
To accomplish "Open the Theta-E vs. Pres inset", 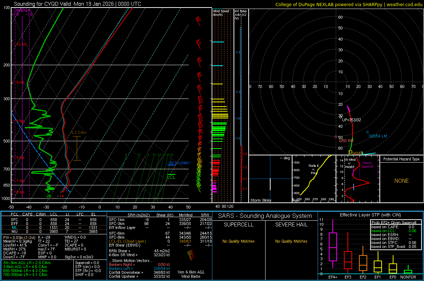I will tap(313, 179).
